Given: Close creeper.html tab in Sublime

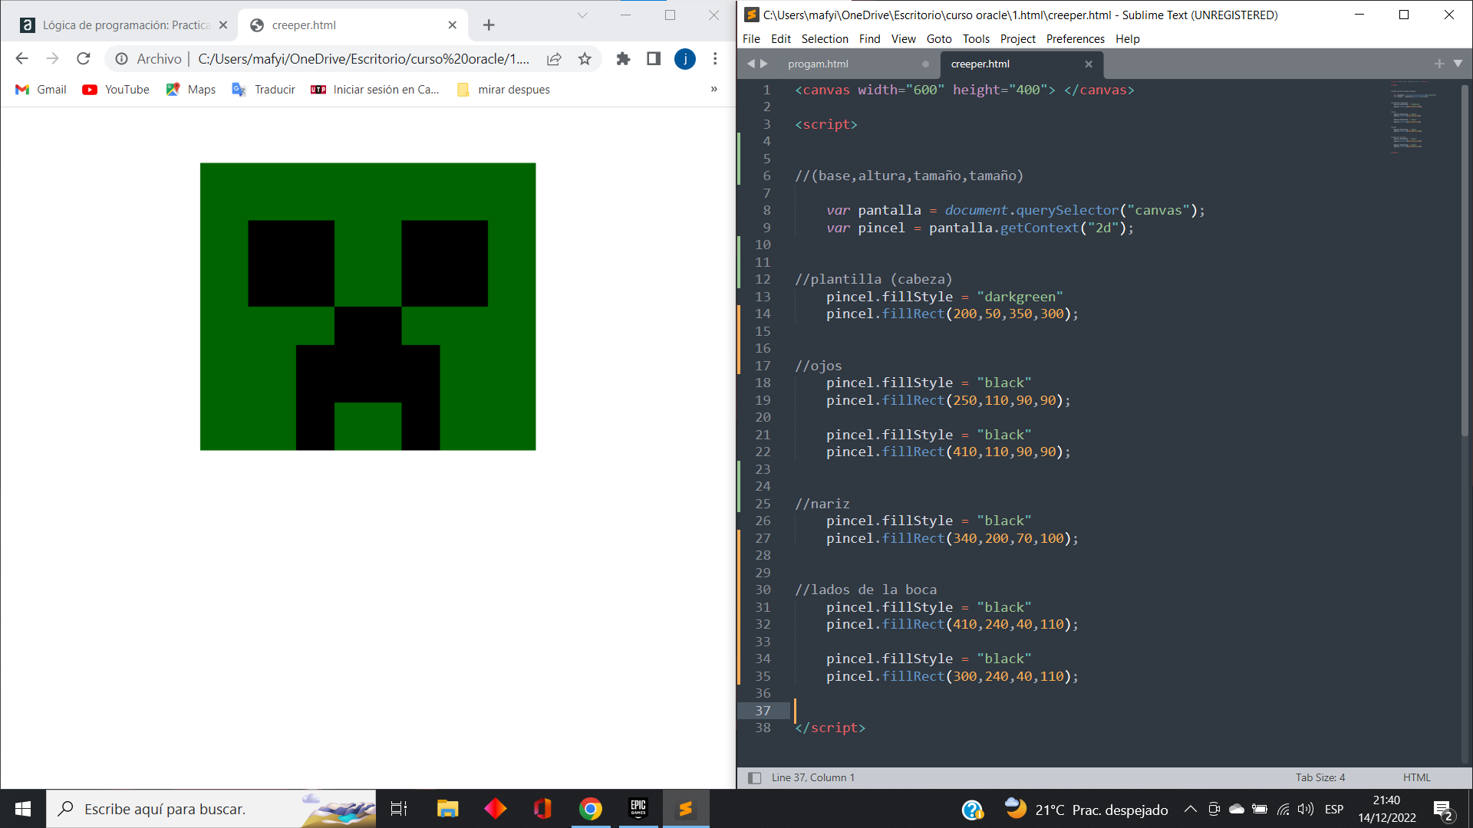Looking at the screenshot, I should [1089, 64].
